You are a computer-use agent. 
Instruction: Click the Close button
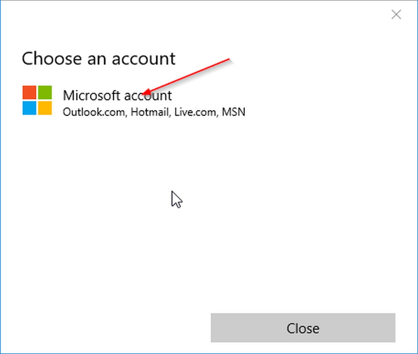pyautogui.click(x=303, y=328)
